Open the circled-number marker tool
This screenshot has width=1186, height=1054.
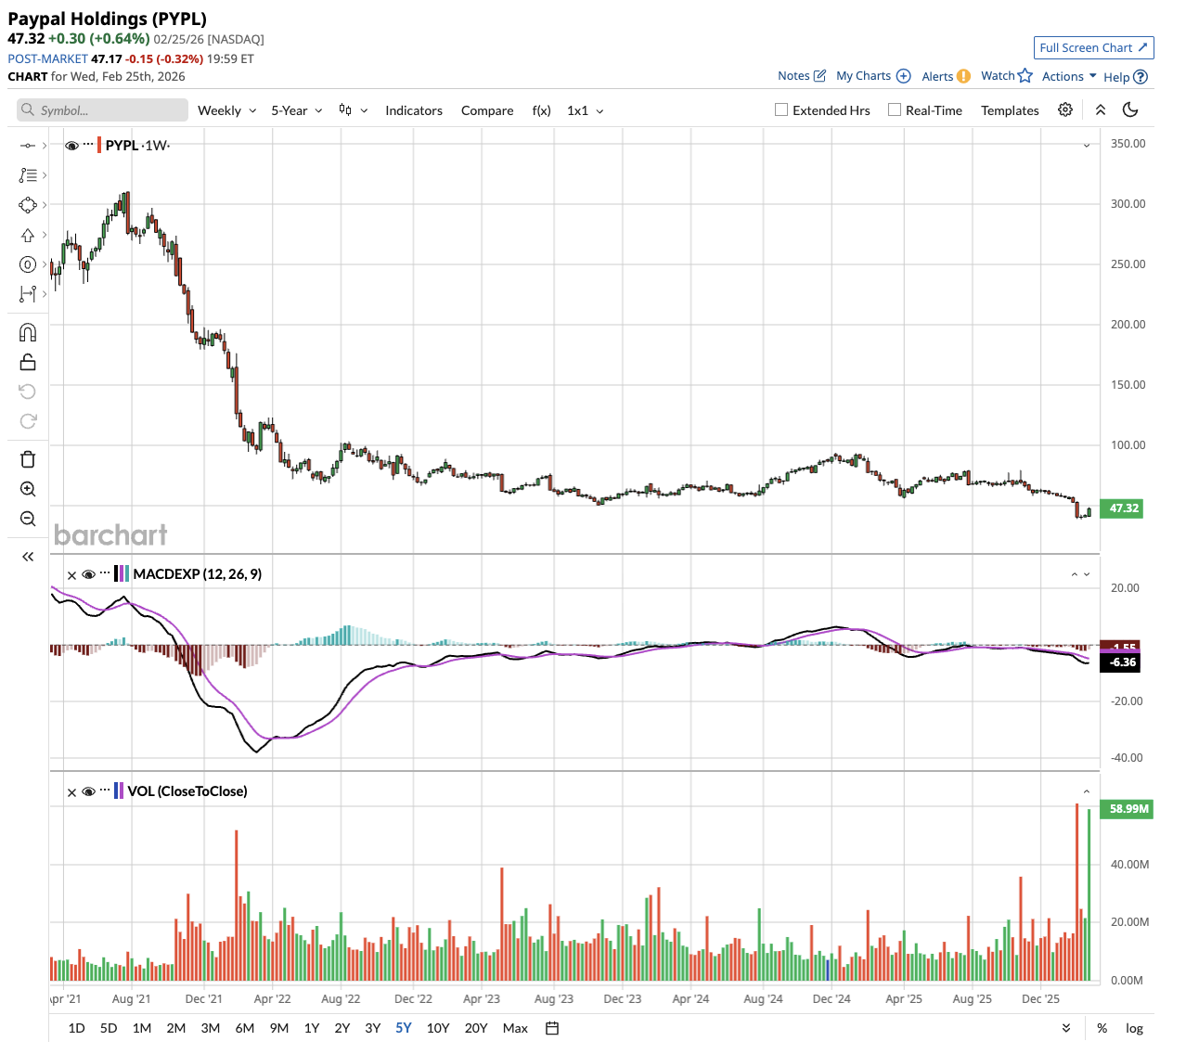(28, 264)
